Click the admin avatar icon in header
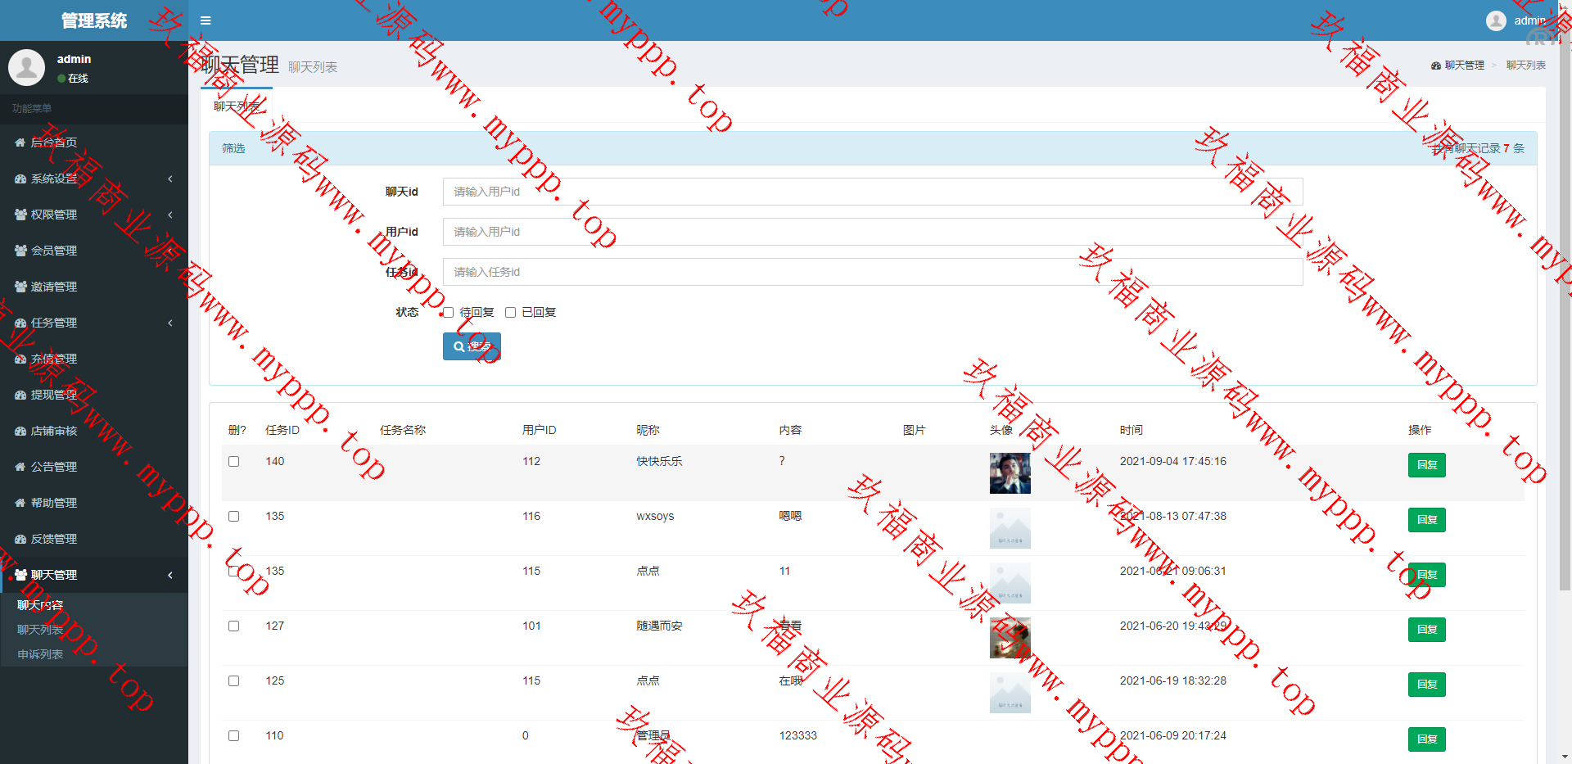Screen dimensions: 1572x764 (1496, 20)
